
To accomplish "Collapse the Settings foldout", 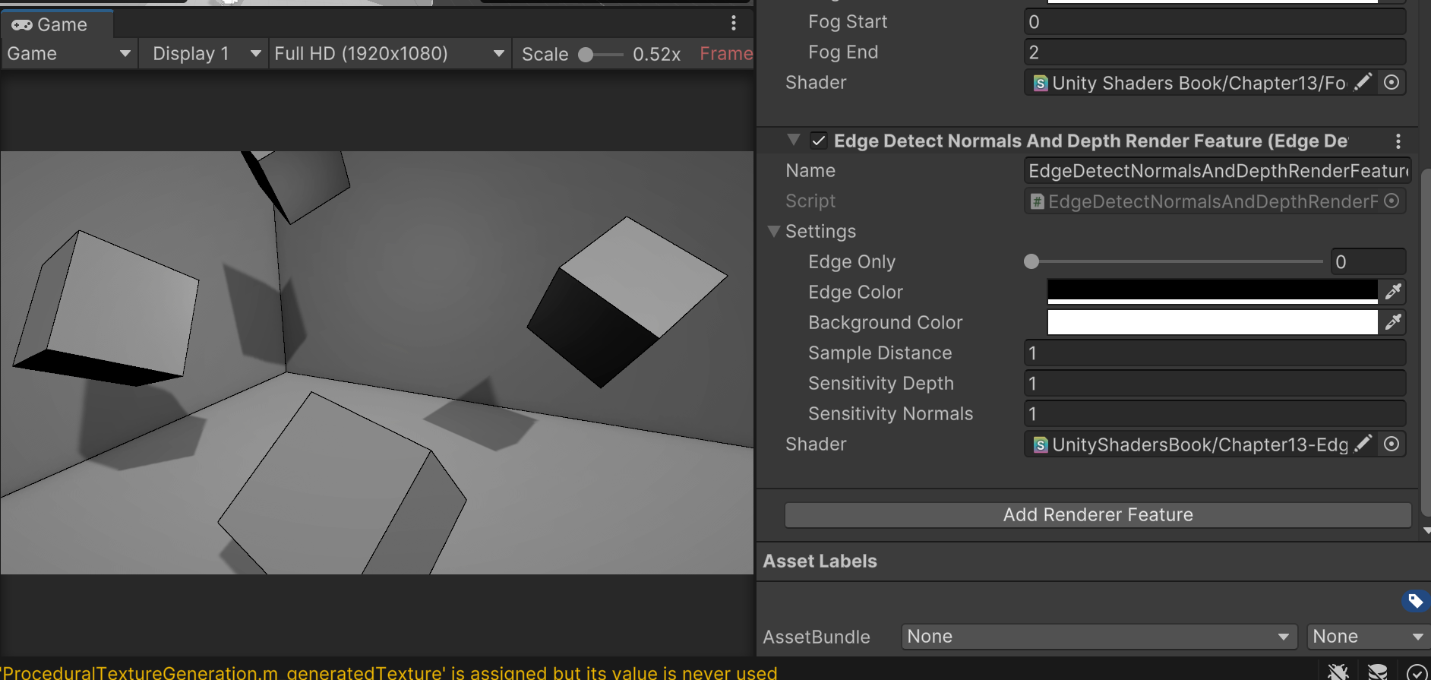I will (774, 231).
